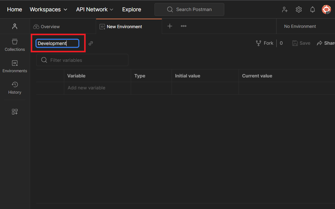This screenshot has height=209, width=335.
Task: Copy the environment link icon
Action: pos(91,43)
